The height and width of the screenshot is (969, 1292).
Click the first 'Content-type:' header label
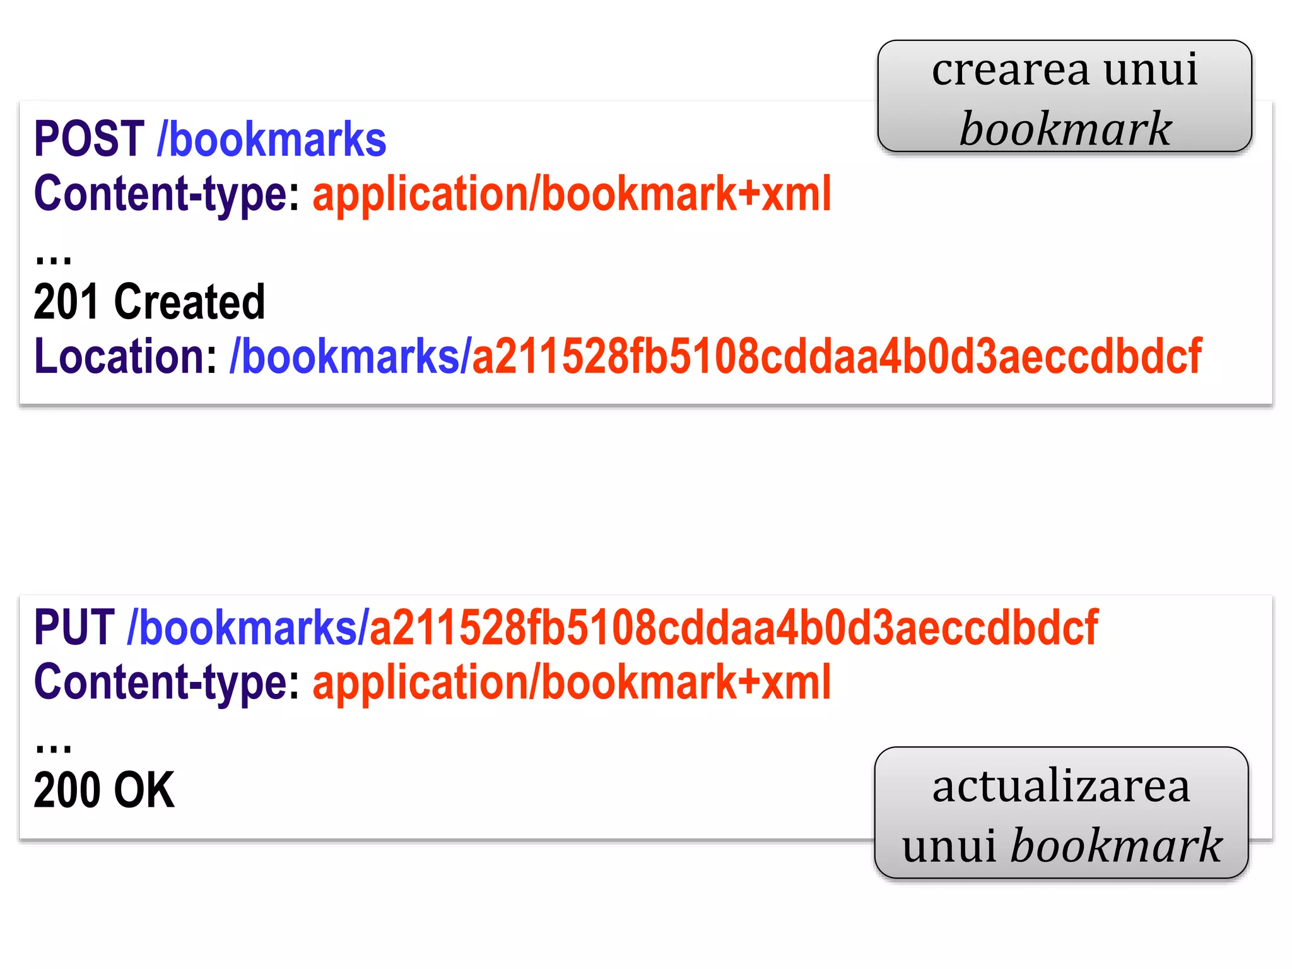167,194
